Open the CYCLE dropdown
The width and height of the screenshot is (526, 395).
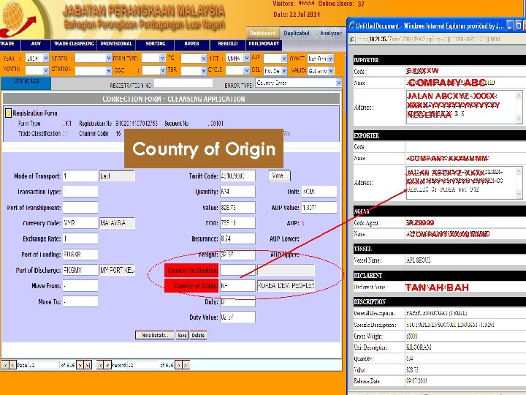(247, 70)
